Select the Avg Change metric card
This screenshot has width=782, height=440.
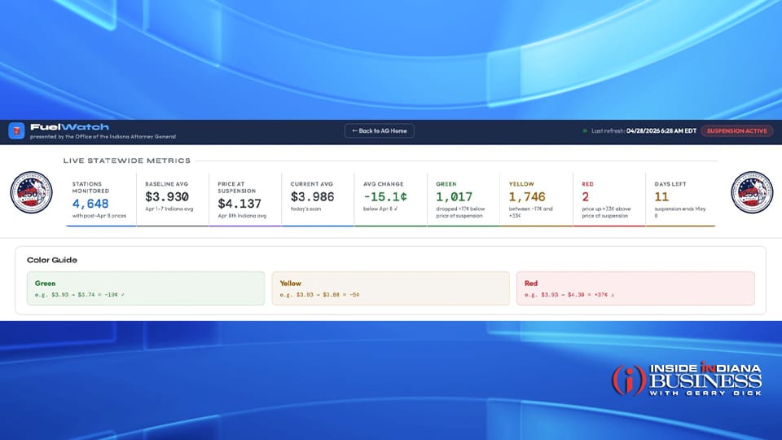(x=389, y=199)
